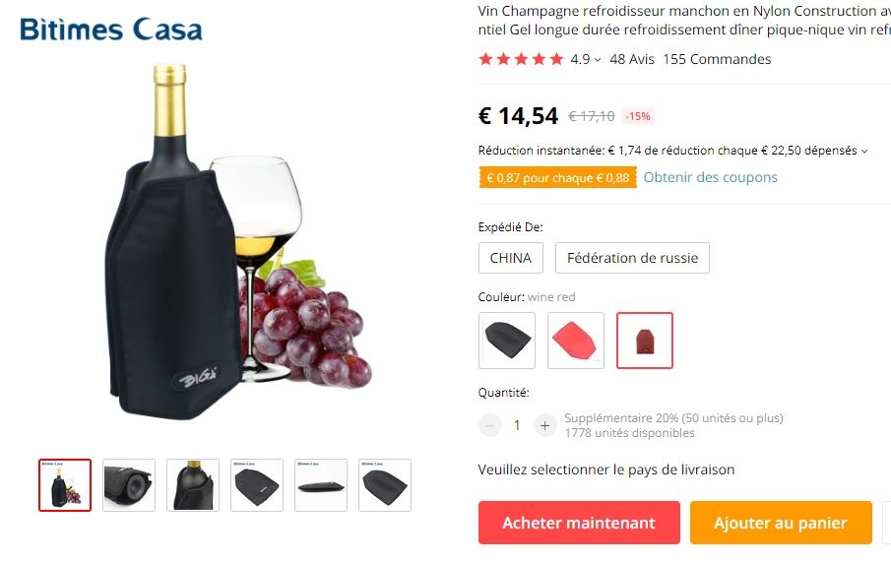Viewport: 891px width, 562px height.
Task: Select CHINA as shipping origin
Action: [x=510, y=258]
